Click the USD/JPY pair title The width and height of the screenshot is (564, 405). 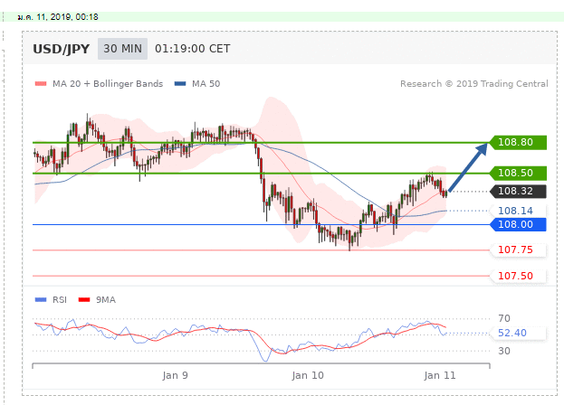[62, 49]
